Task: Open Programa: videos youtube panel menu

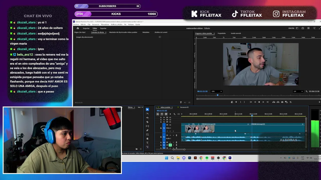Action: (214, 33)
